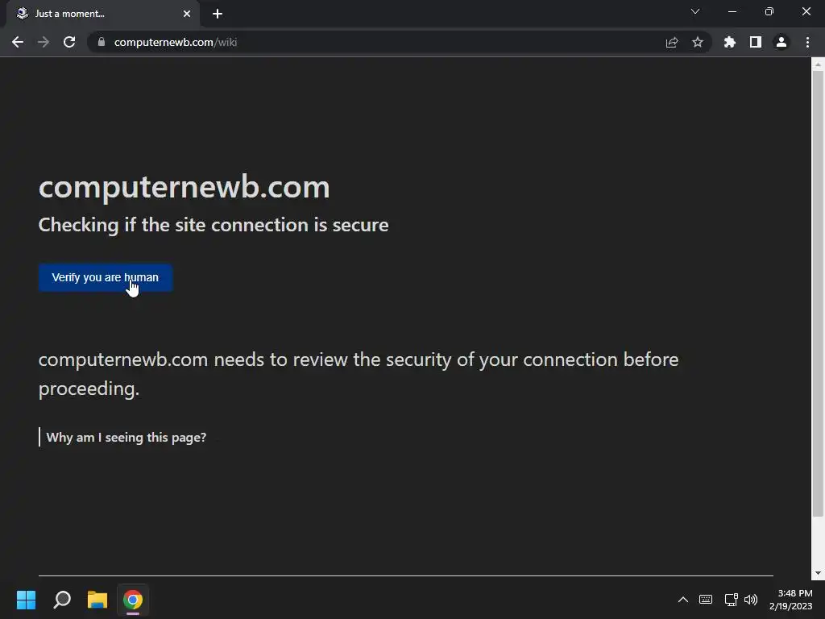Viewport: 825px width, 619px height.
Task: Expand 'Why am I seeing this page?'
Action: point(126,438)
